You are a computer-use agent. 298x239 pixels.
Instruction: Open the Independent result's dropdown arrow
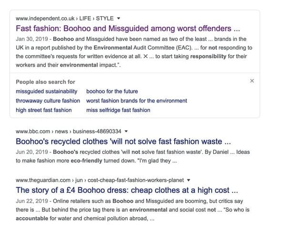[x=119, y=19]
